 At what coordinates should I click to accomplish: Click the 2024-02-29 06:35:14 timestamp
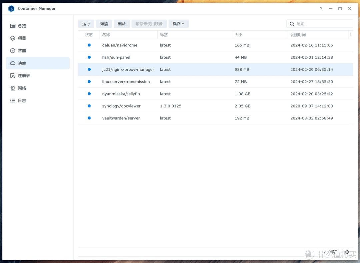[x=312, y=69]
